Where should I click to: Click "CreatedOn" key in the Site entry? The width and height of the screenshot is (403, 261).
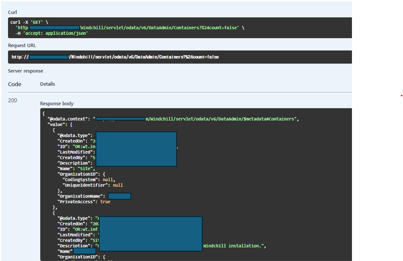tap(72, 141)
